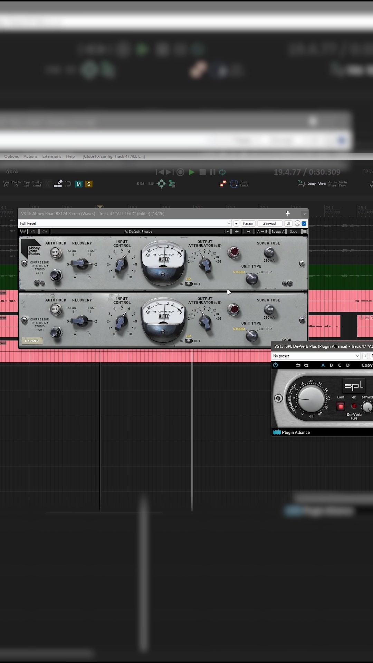Click the green routing blocks toolbar icon
This screenshot has height=663, width=373.
point(172,184)
